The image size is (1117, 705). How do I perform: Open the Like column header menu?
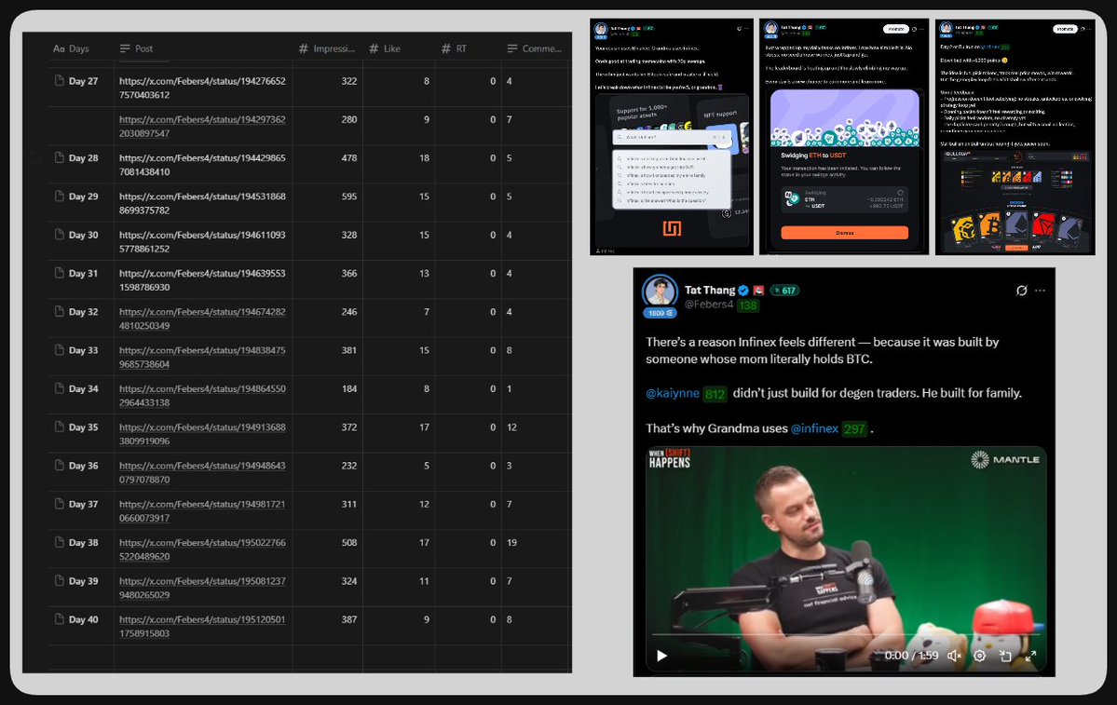385,48
